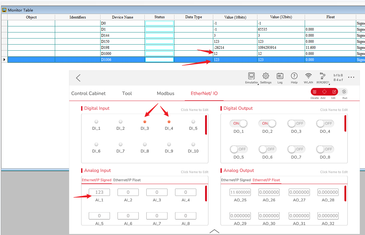Expand the bottom chevron panel handle

[x=214, y=231]
